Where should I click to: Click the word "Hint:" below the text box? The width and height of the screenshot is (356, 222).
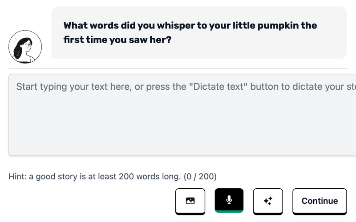coord(18,176)
